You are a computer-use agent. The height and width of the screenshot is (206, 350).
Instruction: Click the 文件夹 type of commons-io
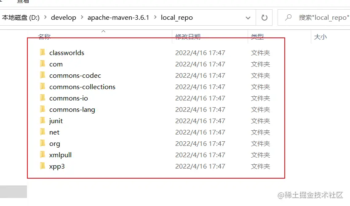(x=260, y=98)
